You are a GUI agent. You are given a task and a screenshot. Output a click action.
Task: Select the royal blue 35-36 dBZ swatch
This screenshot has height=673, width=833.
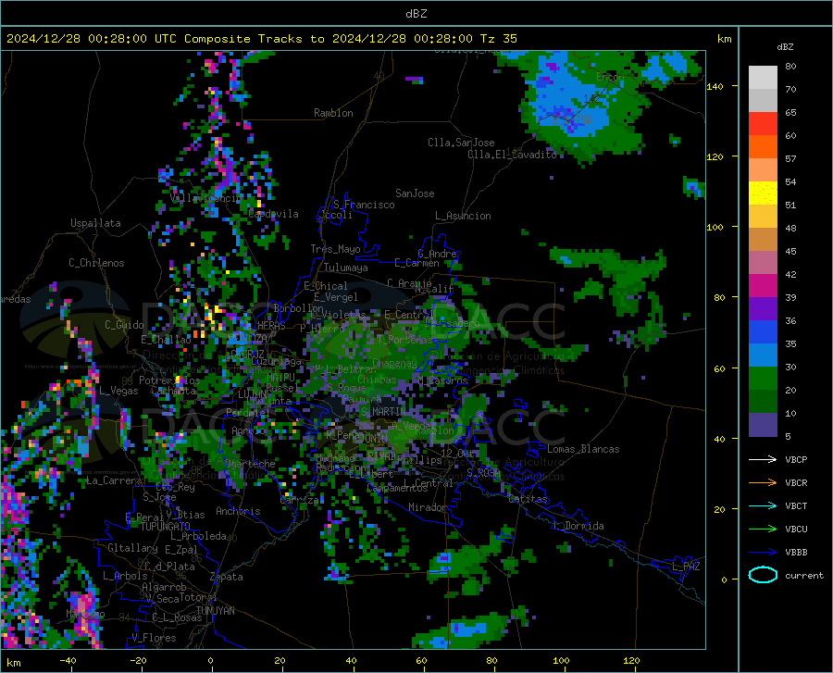coord(763,332)
